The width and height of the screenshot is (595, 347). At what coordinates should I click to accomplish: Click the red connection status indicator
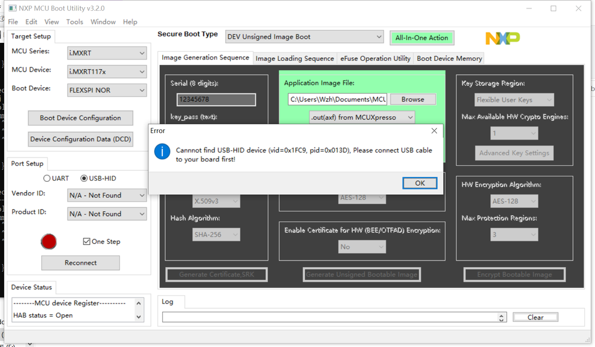pyautogui.click(x=48, y=241)
